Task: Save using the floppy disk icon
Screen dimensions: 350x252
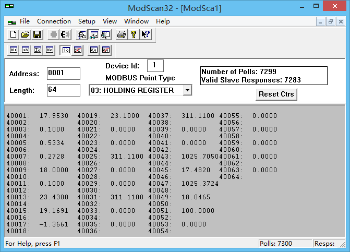Action: coord(37,34)
